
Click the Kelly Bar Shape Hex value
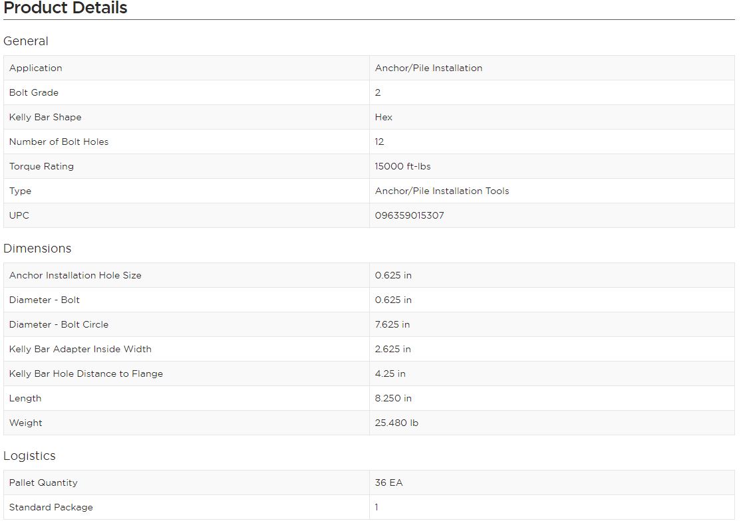(x=383, y=117)
